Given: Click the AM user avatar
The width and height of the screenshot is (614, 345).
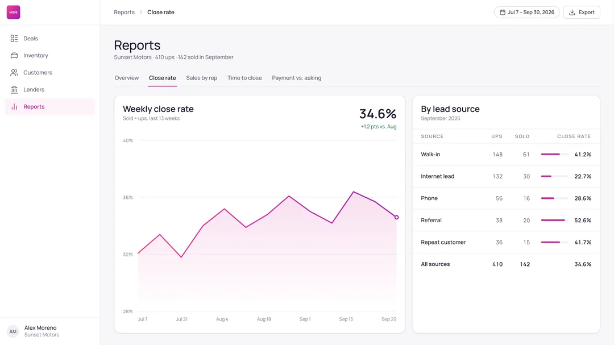Looking at the screenshot, I should click(13, 331).
